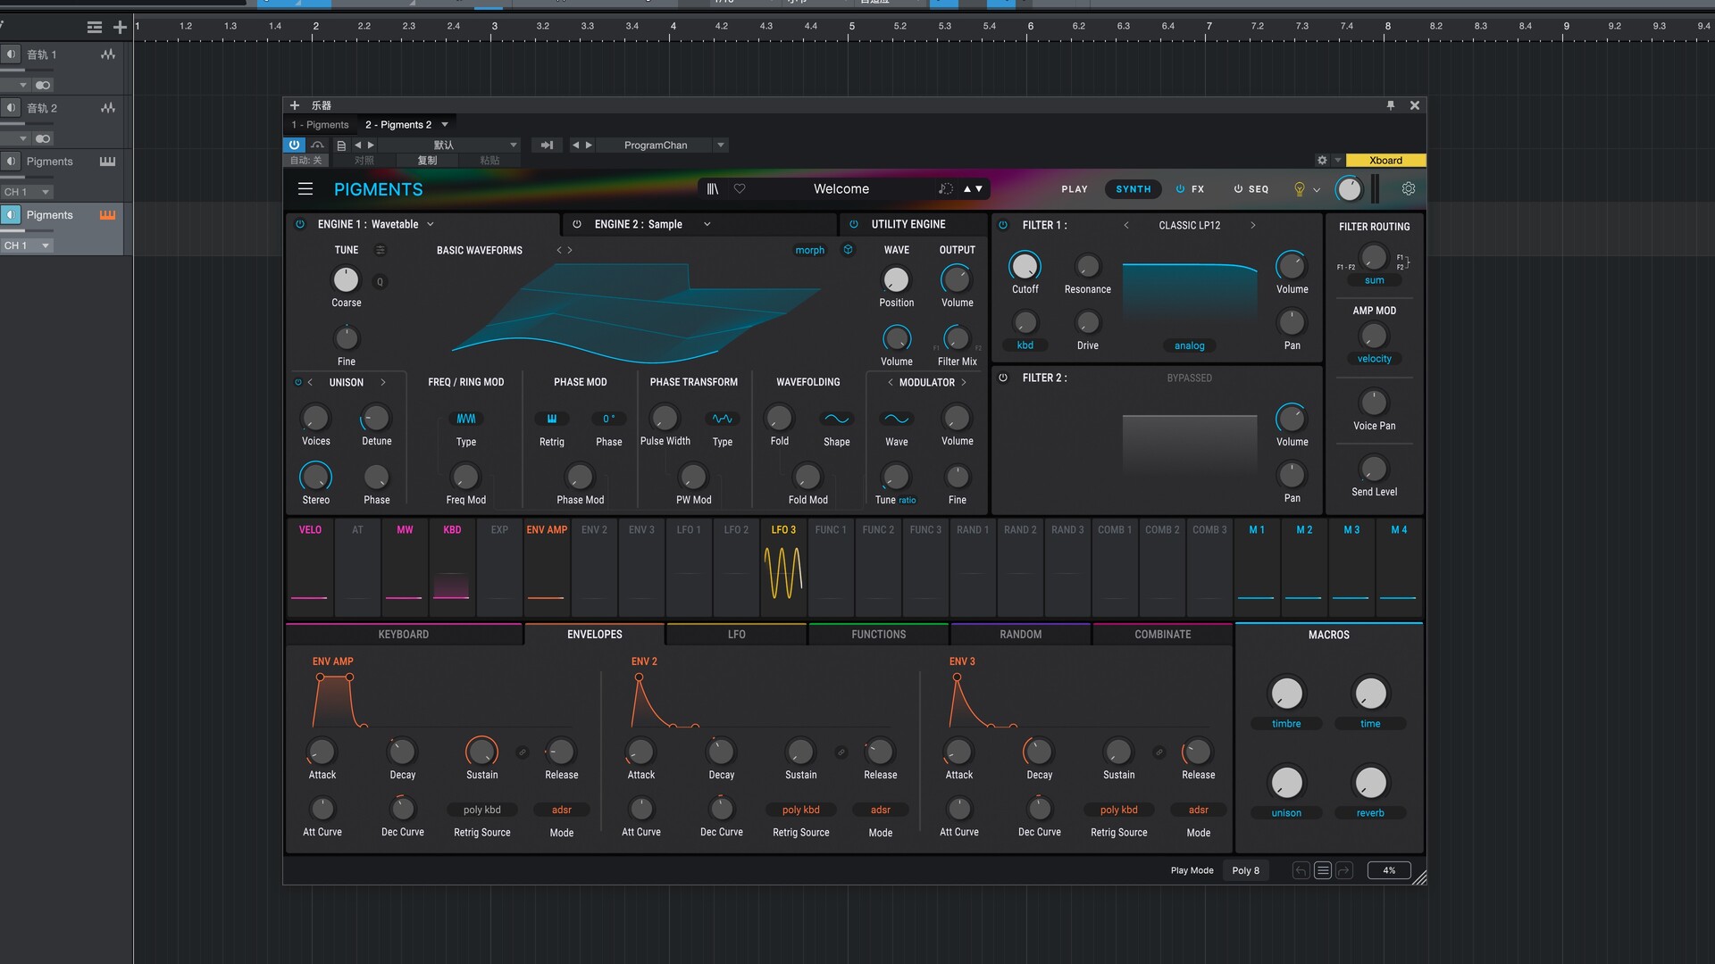Open the tune settings icon beside TUNE
1715x964 pixels.
click(x=380, y=250)
